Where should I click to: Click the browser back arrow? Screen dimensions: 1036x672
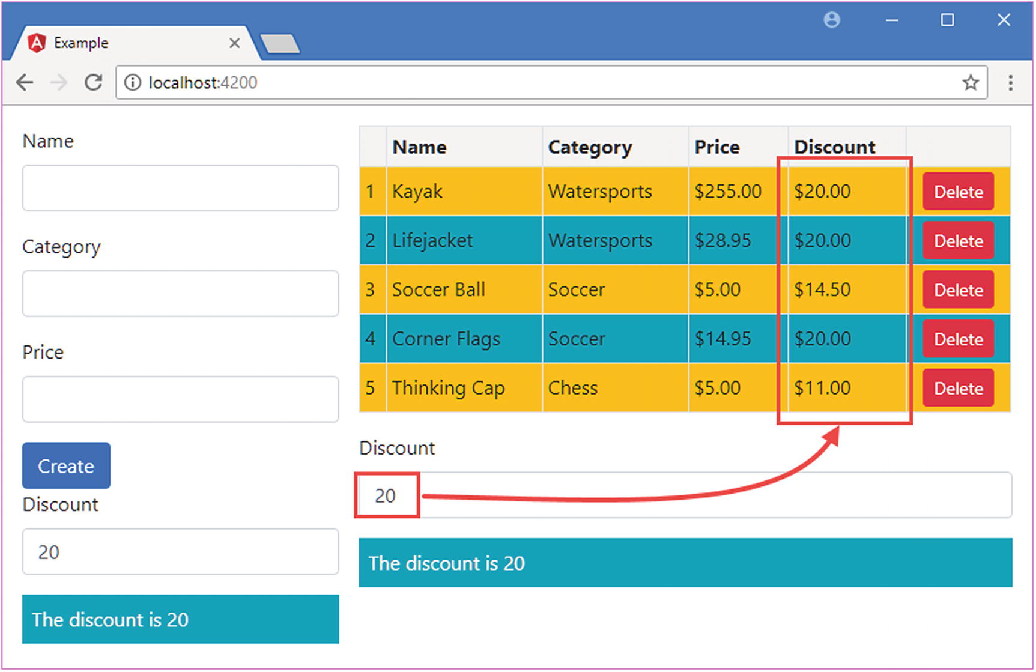click(25, 82)
